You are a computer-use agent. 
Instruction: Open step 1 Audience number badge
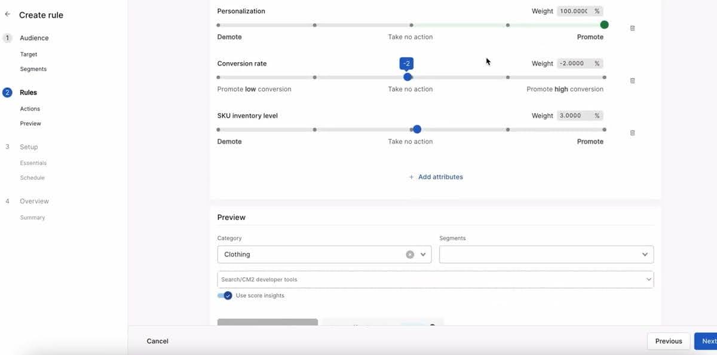(x=7, y=38)
